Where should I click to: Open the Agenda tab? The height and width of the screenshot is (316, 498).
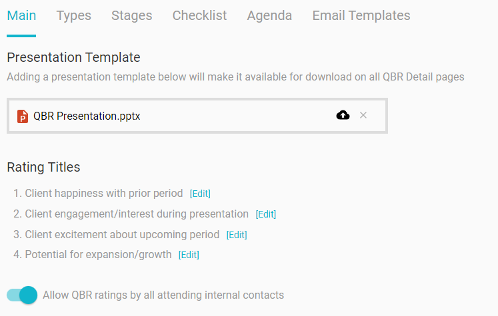[269, 15]
